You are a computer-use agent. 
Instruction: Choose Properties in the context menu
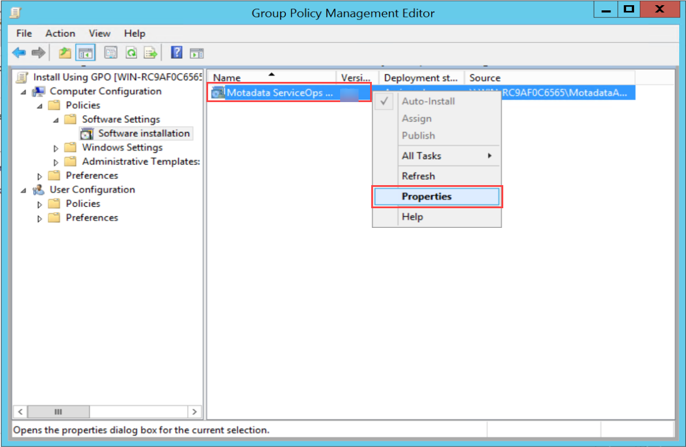427,196
